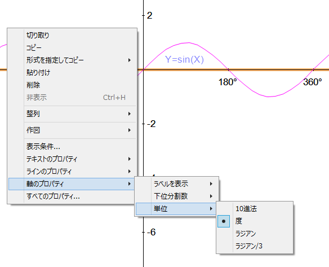Expand 下位分割数 submenu
This screenshot has height=267, width=329.
point(176,196)
